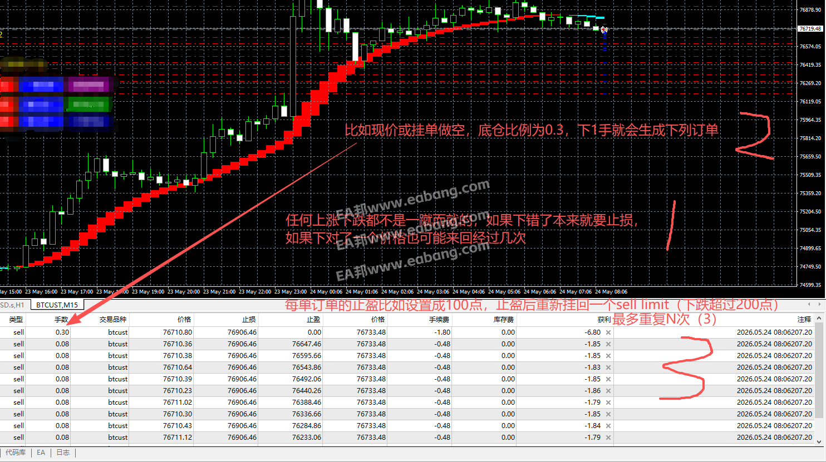Click the profit value -1.86
Screen dimensions: 826x462
(x=592, y=391)
